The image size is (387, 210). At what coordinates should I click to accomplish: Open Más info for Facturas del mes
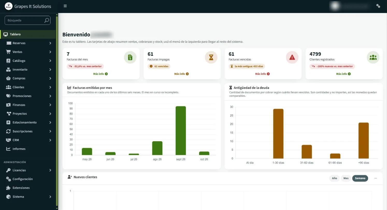tap(101, 74)
